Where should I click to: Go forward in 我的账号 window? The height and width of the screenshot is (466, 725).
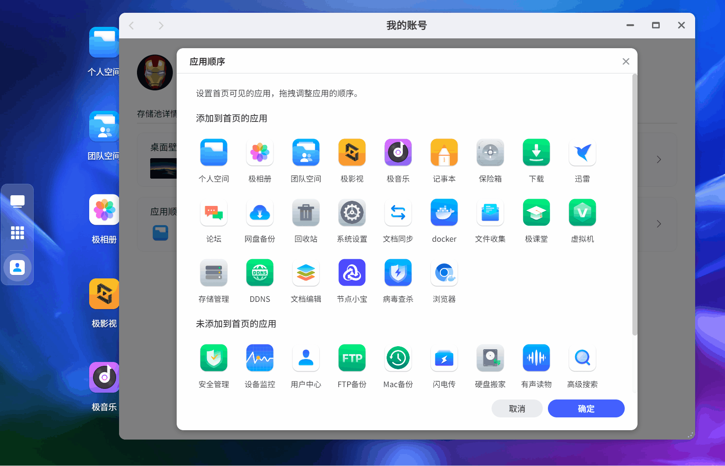[x=161, y=26]
